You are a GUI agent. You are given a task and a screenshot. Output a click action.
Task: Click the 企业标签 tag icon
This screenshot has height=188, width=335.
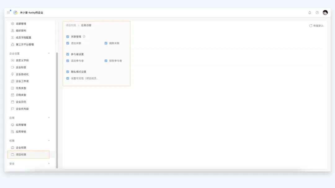13,67
